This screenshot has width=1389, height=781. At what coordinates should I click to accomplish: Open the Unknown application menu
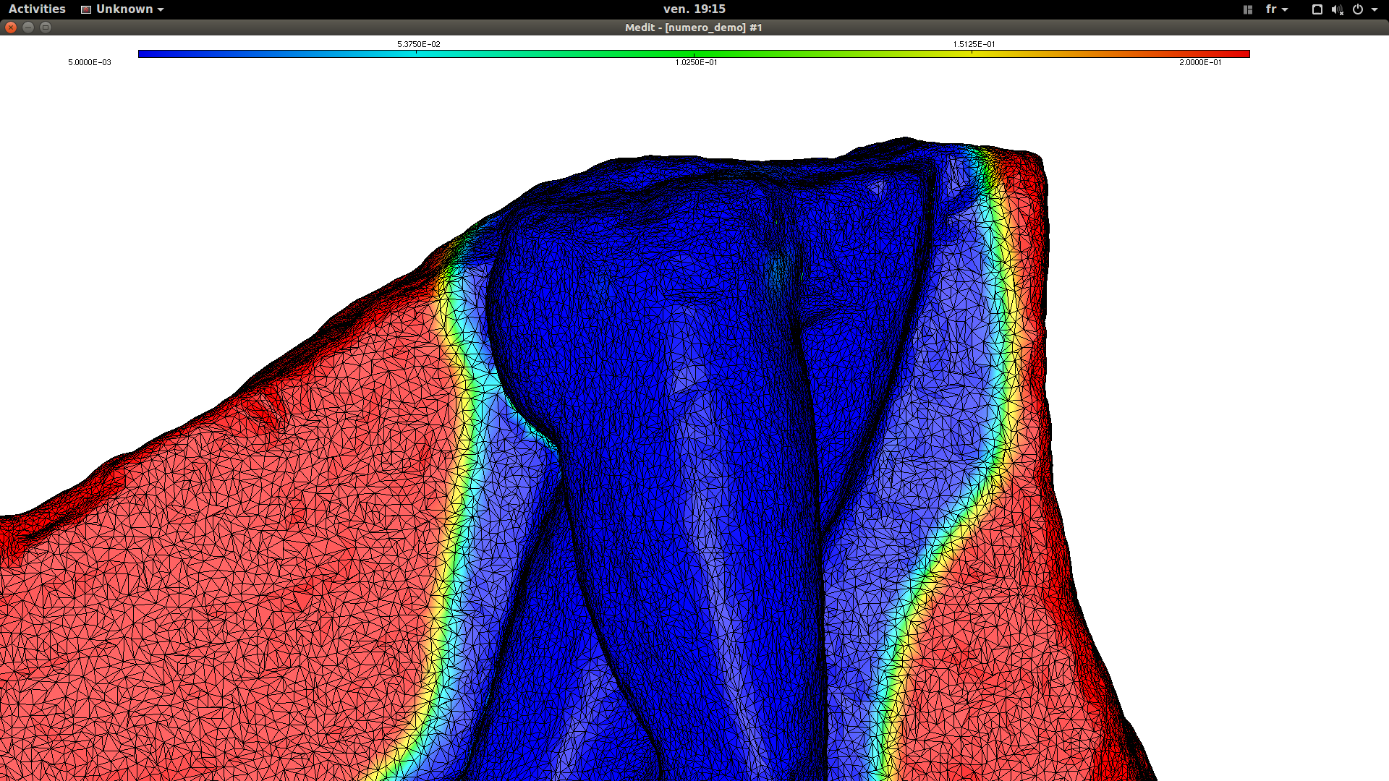coord(124,9)
